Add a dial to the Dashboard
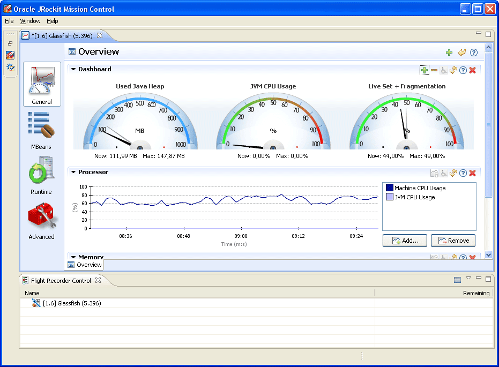 click(x=424, y=70)
